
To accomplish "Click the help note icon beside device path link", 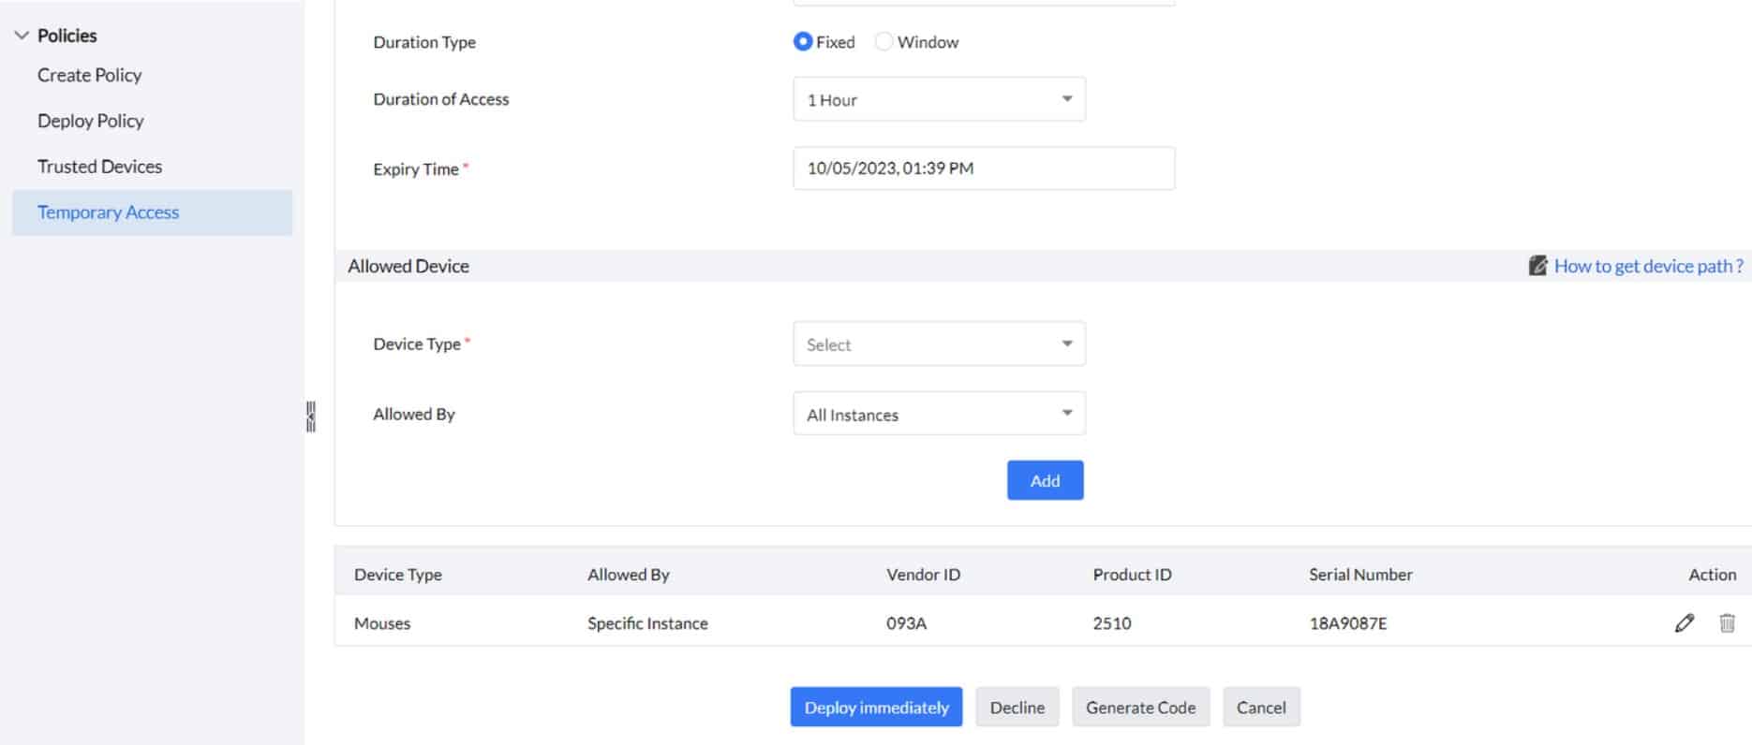I will 1537,266.
